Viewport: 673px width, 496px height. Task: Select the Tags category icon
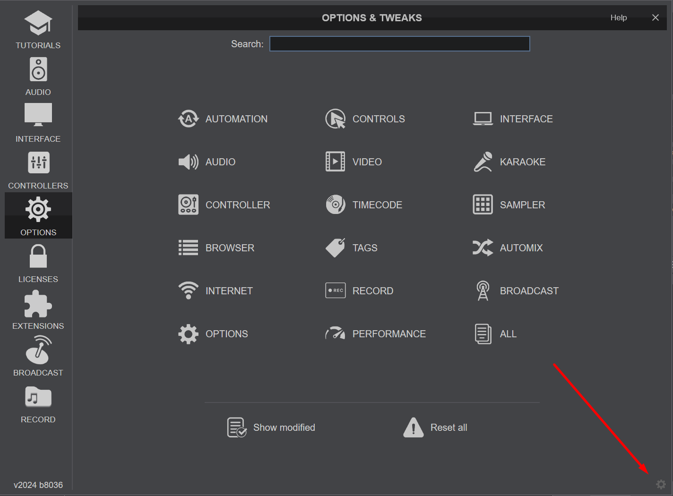(335, 248)
